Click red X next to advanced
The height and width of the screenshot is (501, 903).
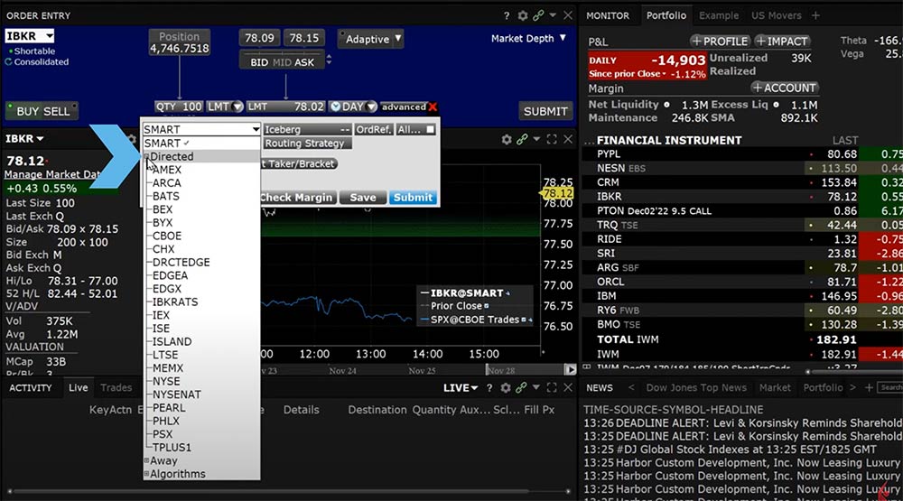tap(433, 107)
